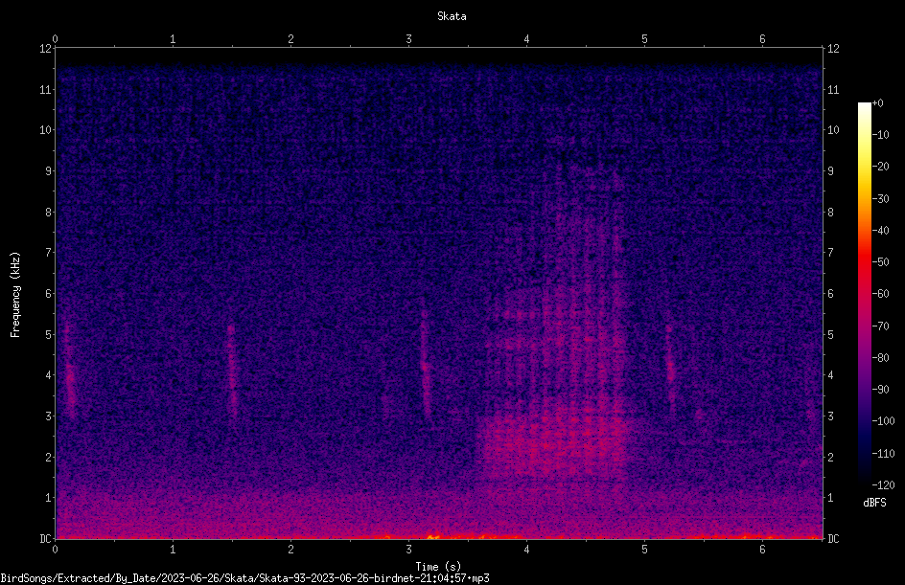The width and height of the screenshot is (905, 585).
Task: Click the 'Frequency (kHz)' axis label
Action: [15, 294]
